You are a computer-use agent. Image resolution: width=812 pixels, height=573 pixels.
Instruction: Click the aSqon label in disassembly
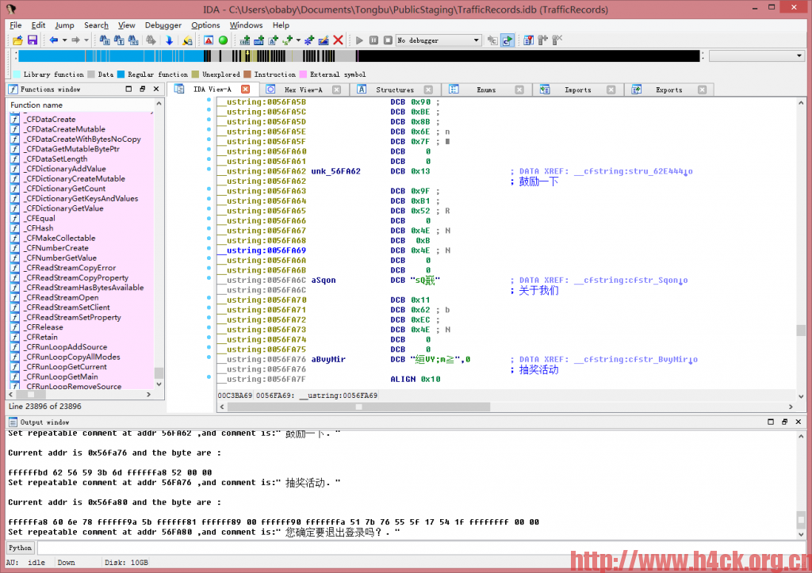[x=324, y=280]
